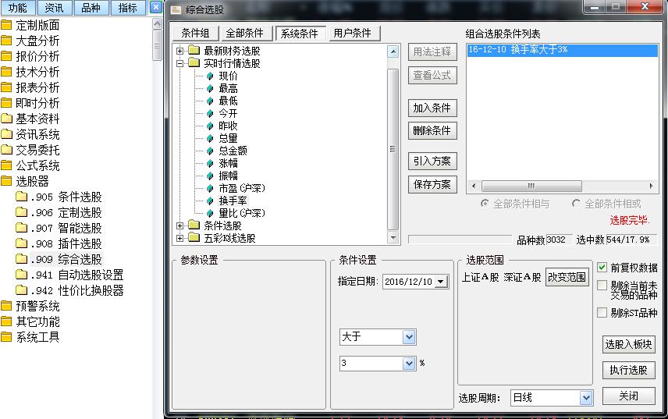The width and height of the screenshot is (668, 419).
Task: Select the 现价 condition in the tree
Action: 228,76
